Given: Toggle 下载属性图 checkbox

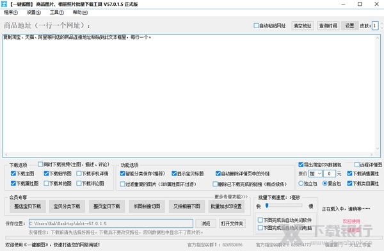Looking at the screenshot, I should click(13, 183).
